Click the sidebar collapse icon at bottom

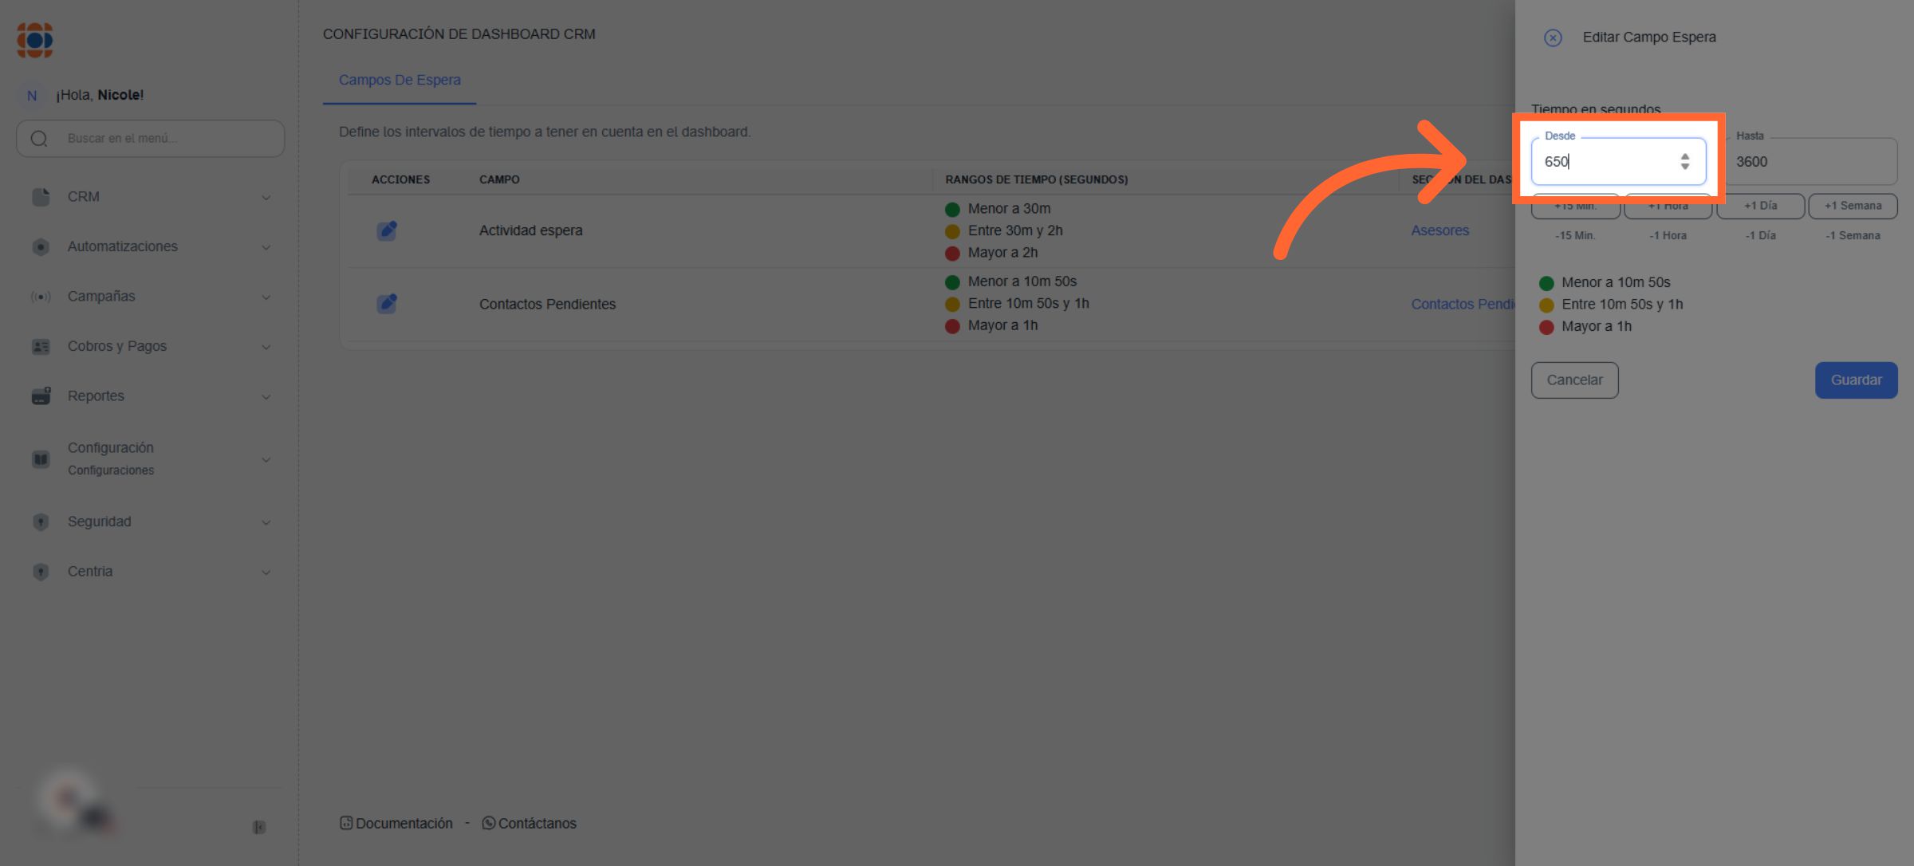(259, 827)
